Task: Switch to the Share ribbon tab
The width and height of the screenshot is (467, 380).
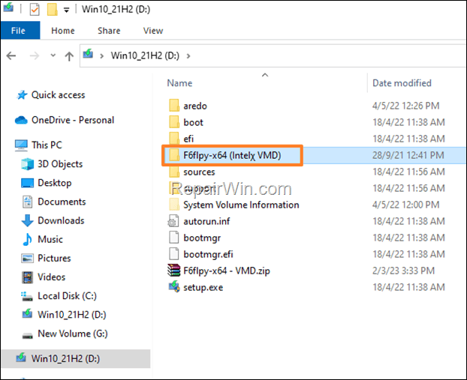Action: coord(109,31)
